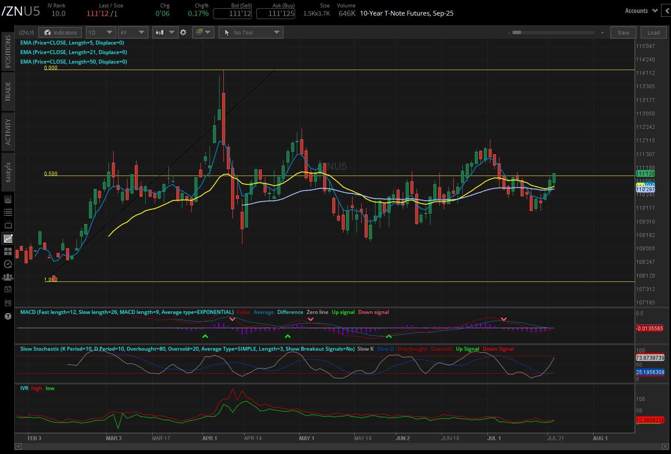Click the chart settings gear icon
The width and height of the screenshot is (671, 454).
(x=184, y=32)
